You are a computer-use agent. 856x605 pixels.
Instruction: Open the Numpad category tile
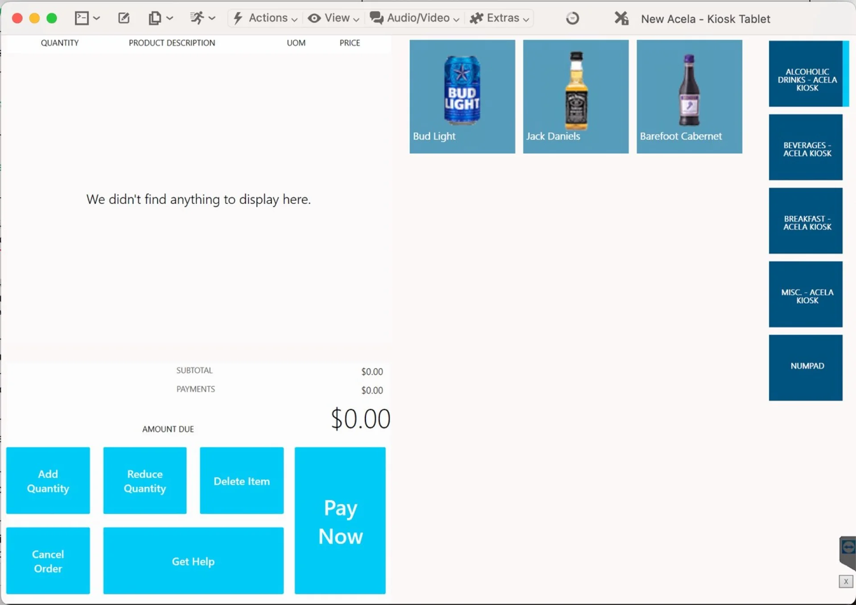[805, 368]
